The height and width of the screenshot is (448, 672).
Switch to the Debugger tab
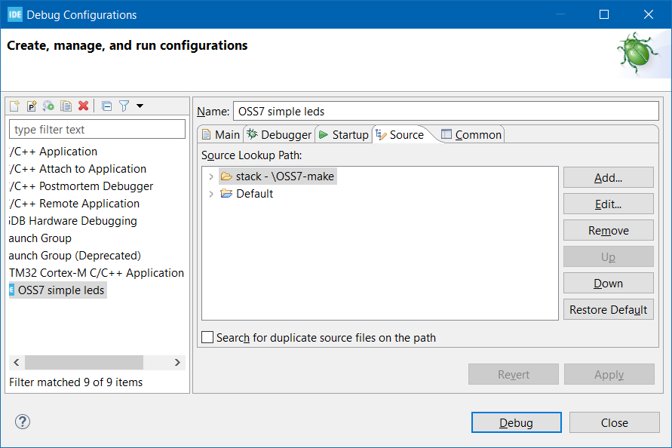coord(278,135)
